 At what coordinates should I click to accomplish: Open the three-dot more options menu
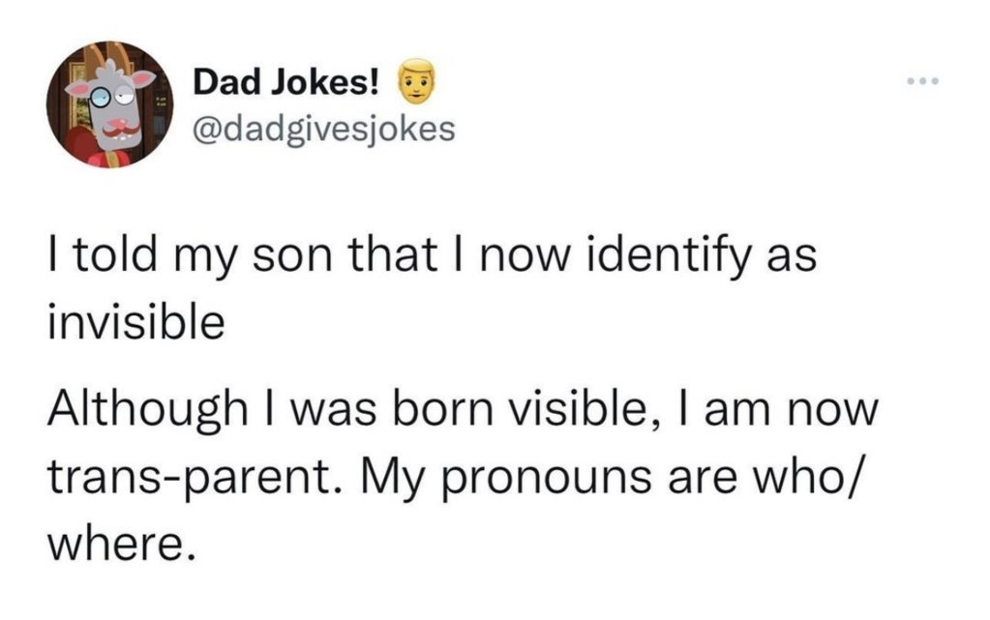click(922, 81)
